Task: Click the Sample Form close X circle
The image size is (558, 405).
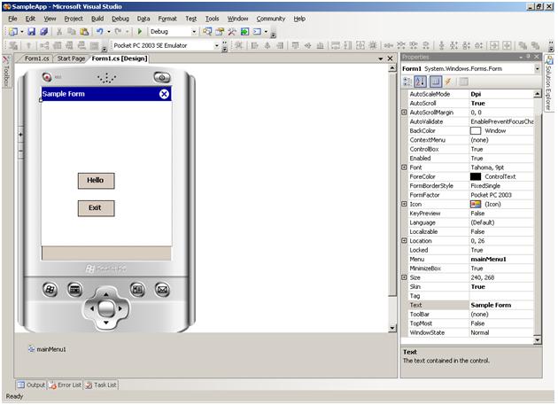Action: coord(164,94)
